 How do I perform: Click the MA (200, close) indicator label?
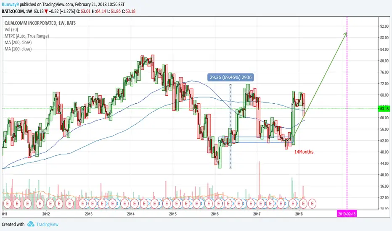pyautogui.click(x=18, y=42)
